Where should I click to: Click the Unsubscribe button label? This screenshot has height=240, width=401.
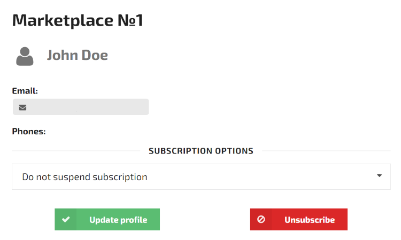310,220
